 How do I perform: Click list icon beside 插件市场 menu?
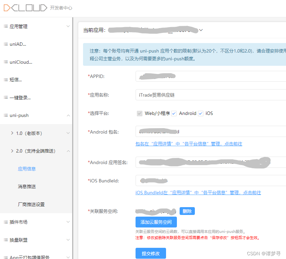click(x=6, y=222)
